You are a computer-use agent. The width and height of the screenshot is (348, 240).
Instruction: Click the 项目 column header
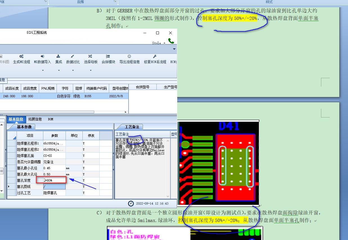(30, 135)
